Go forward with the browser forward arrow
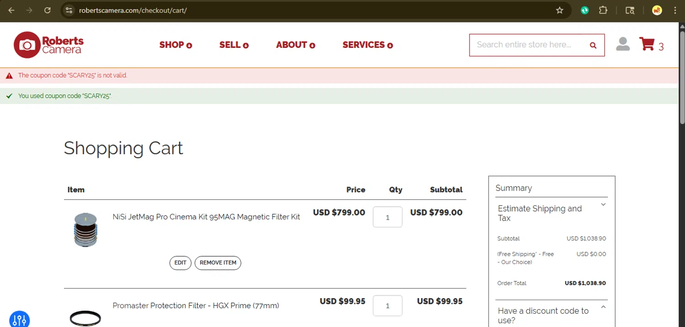 29,10
